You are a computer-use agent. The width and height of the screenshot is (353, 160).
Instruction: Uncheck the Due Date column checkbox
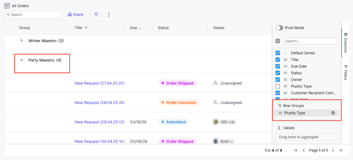click(x=278, y=66)
